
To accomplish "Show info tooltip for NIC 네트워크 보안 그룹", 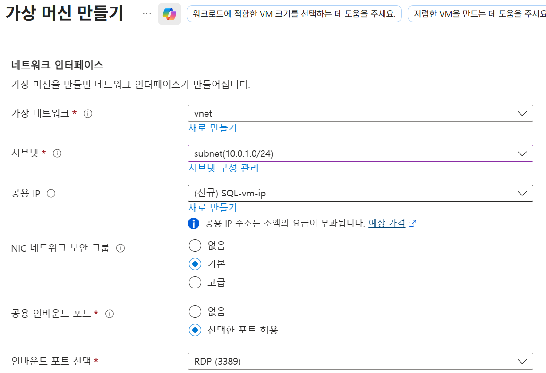I will click(120, 248).
